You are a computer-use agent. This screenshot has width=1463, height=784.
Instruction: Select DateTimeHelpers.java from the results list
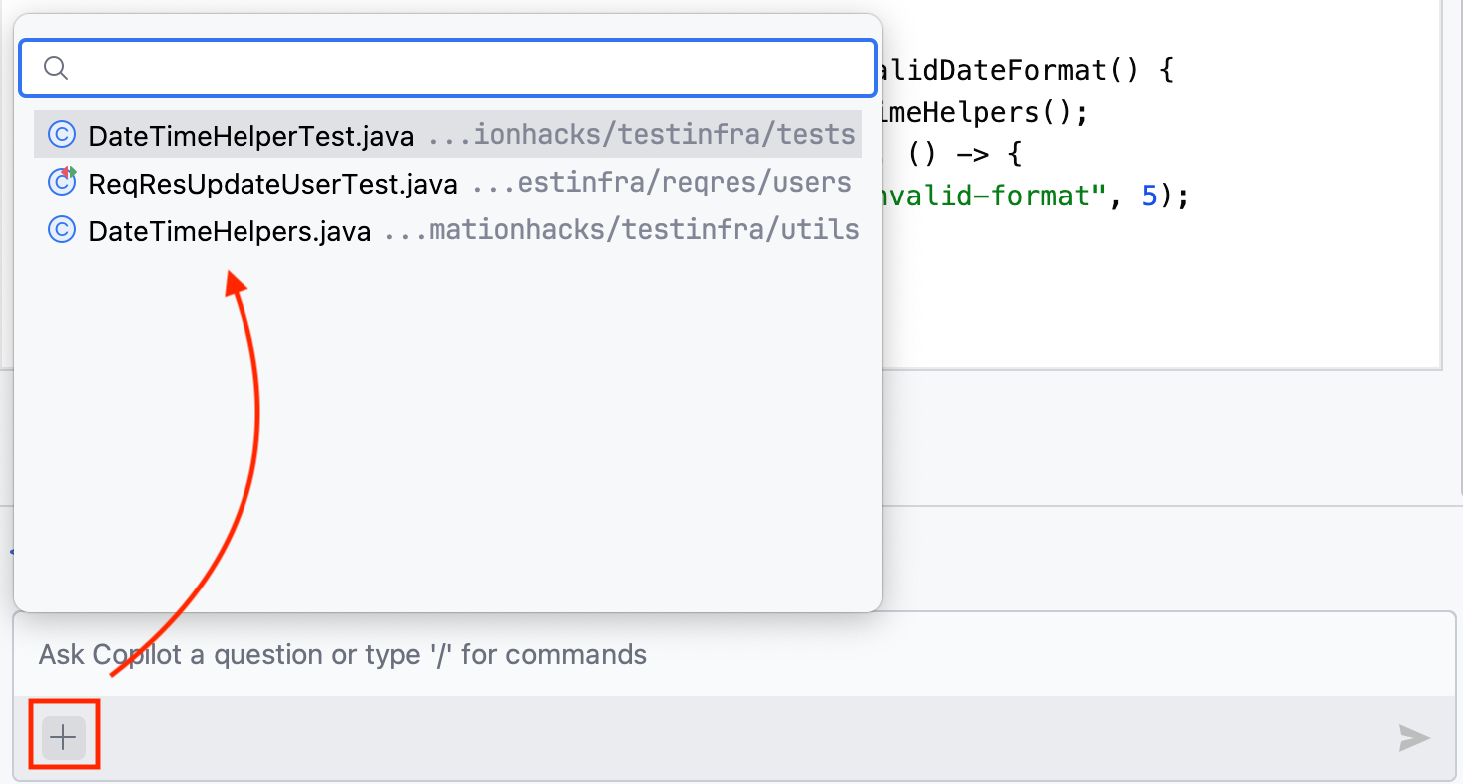[230, 229]
